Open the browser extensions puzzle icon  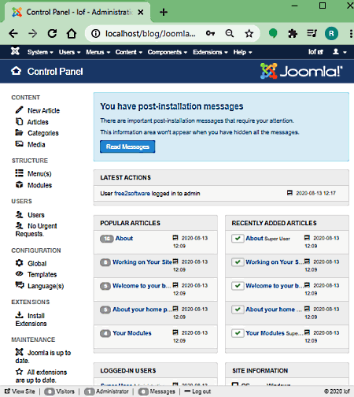293,33
